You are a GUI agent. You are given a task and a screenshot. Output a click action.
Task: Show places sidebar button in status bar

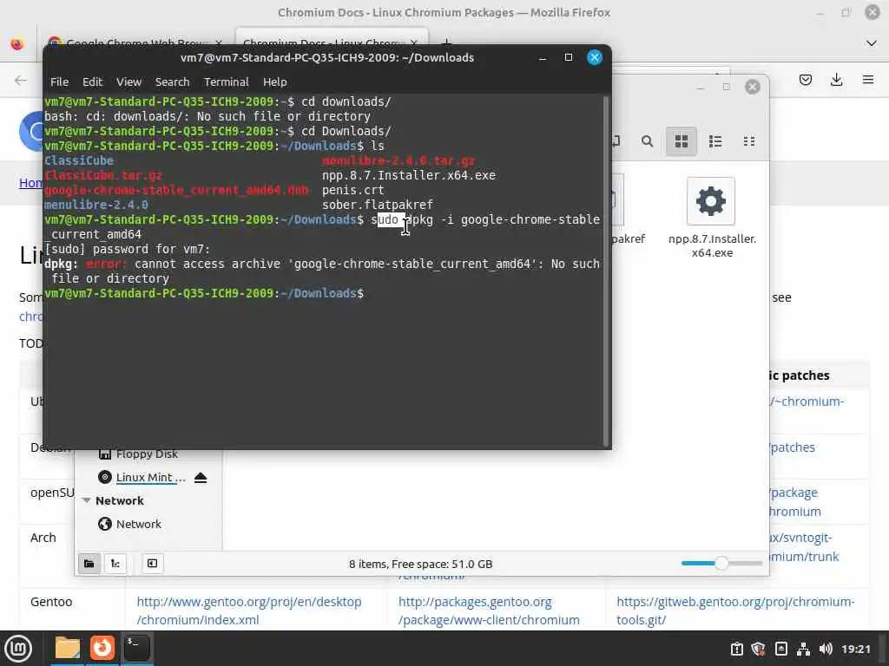[x=89, y=564]
